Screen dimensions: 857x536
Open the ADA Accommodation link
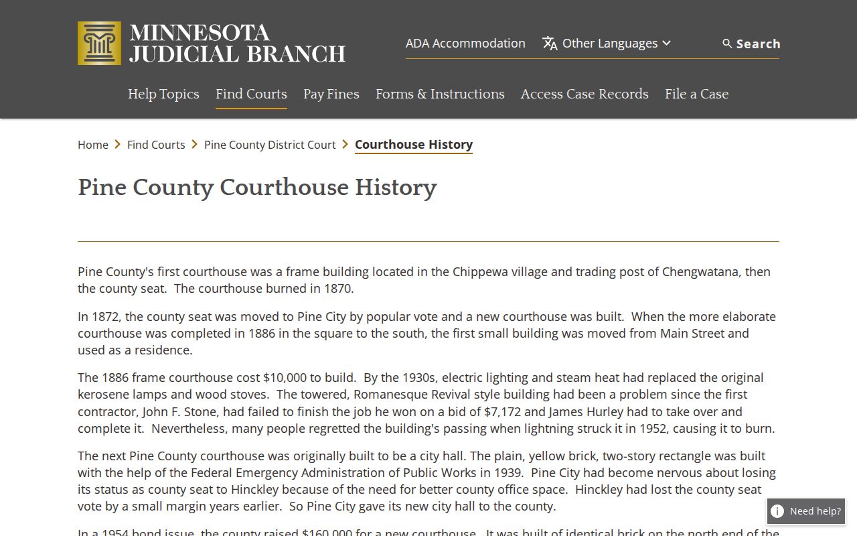pyautogui.click(x=465, y=43)
